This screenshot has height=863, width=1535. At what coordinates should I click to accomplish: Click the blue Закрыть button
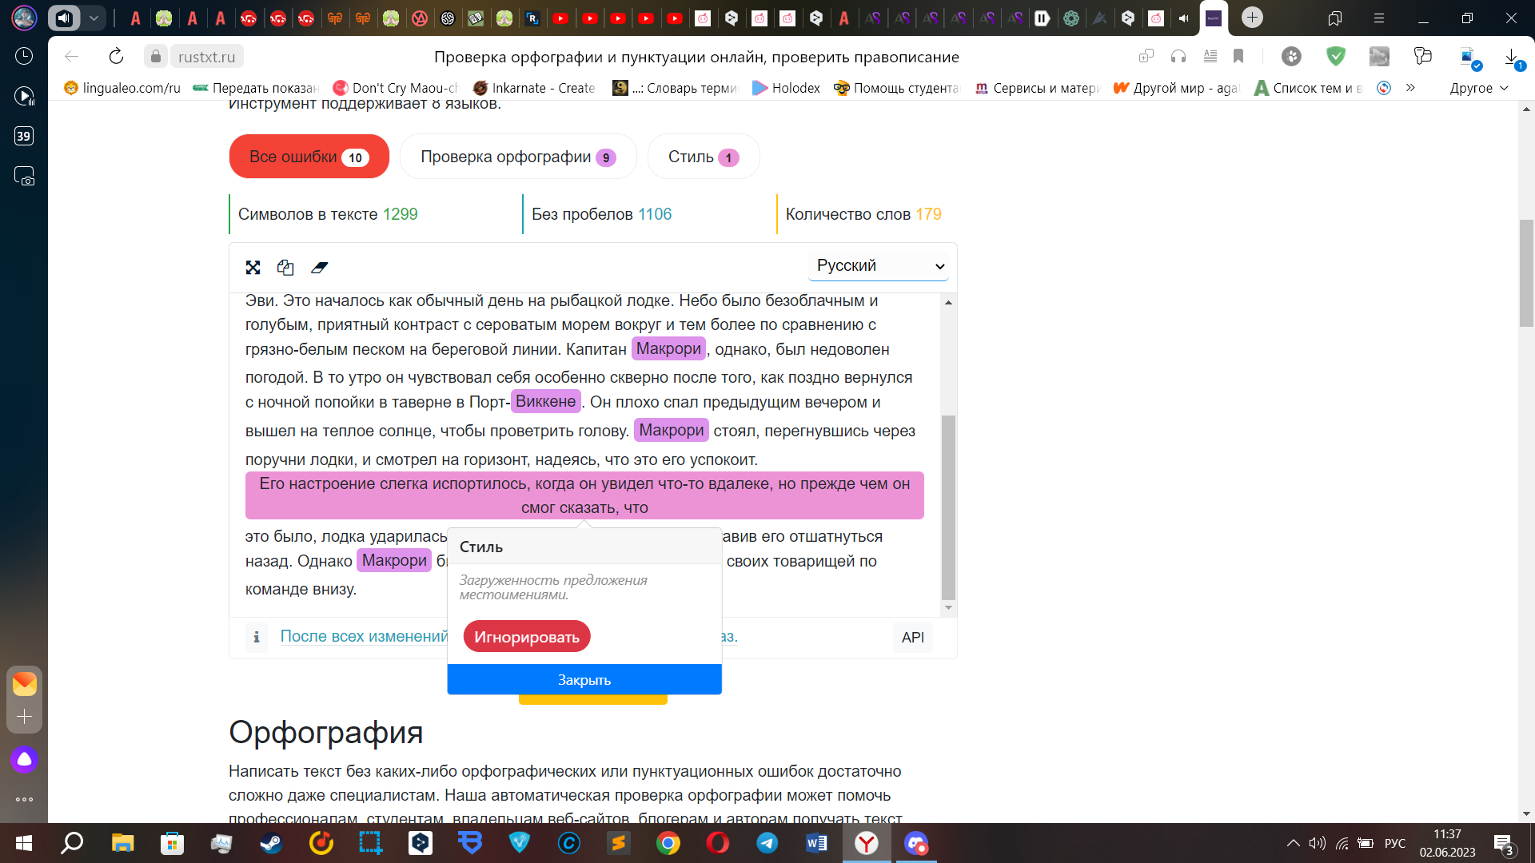point(584,680)
